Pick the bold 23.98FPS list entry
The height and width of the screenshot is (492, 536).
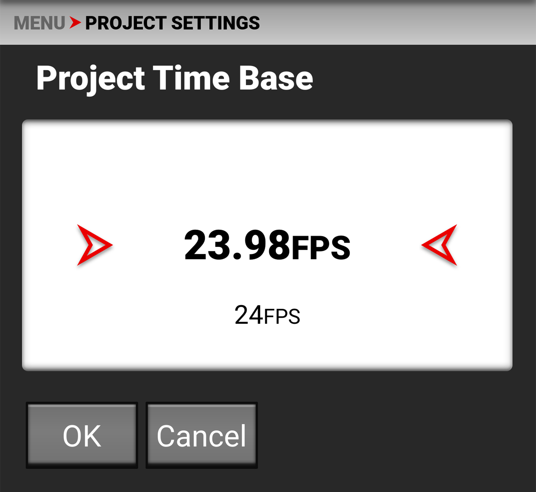(x=267, y=245)
